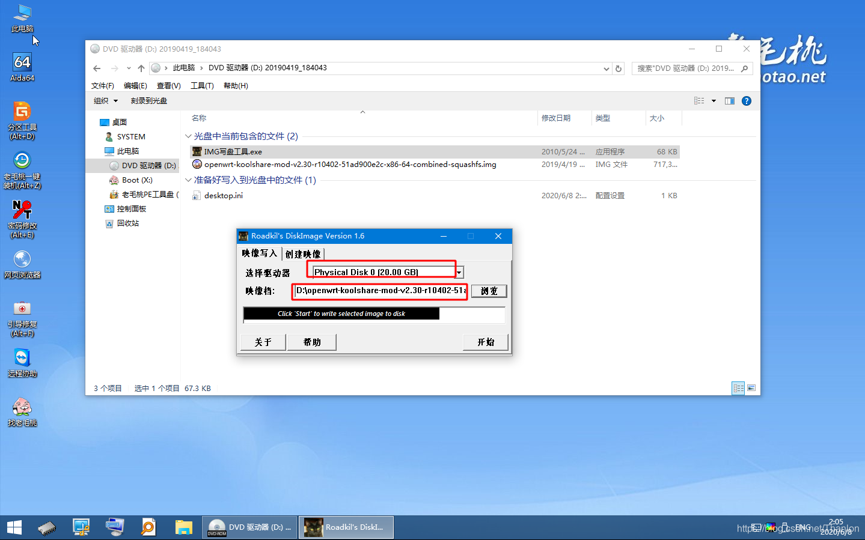Open the network monitor icon in taskbar

click(x=81, y=527)
